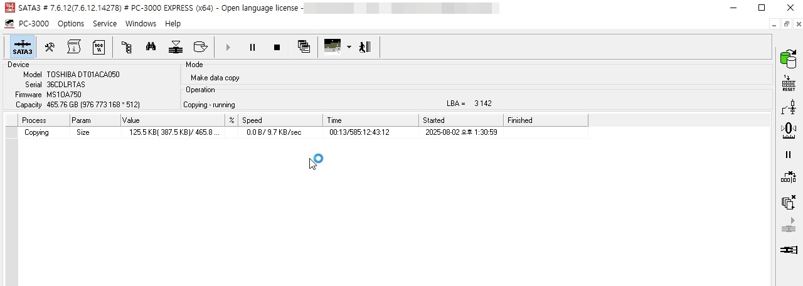Screen dimensions: 803x286
Task: Stop the running copy operation
Action: (x=277, y=47)
